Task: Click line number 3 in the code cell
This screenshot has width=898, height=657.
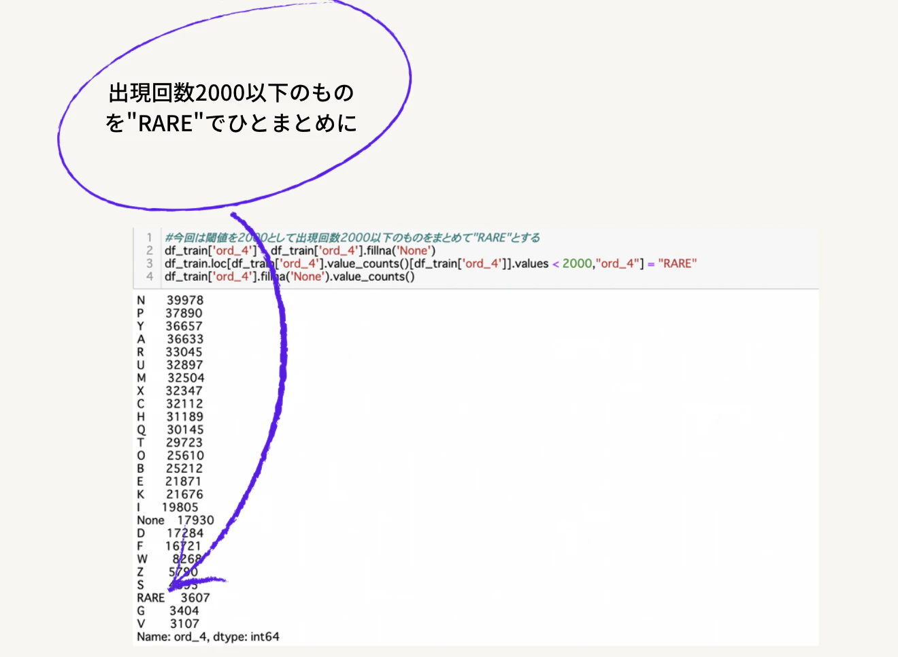Action: point(148,263)
